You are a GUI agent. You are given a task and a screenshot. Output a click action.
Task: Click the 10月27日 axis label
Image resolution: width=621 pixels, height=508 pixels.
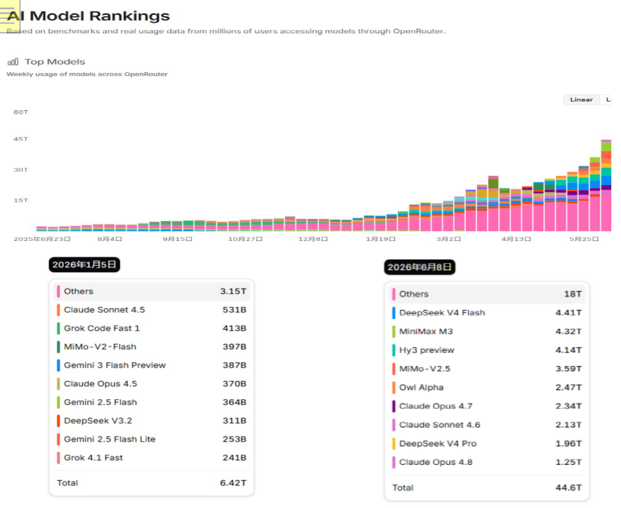[245, 239]
